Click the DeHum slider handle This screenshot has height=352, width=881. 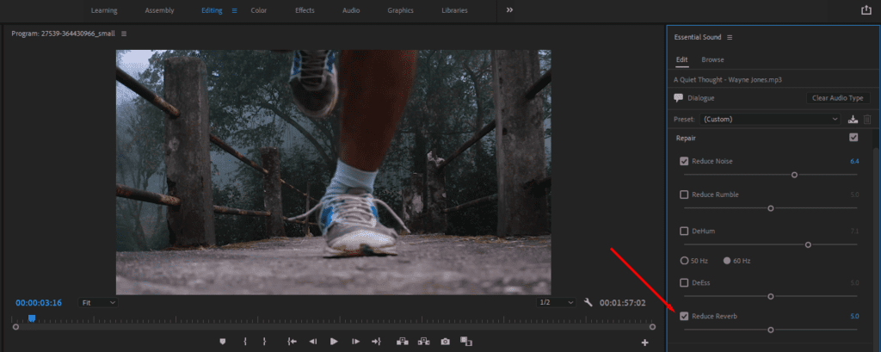[x=808, y=244]
